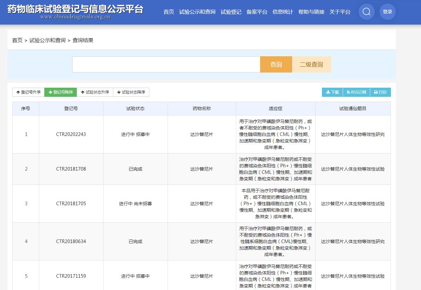This screenshot has width=421, height=290.
Task: Sort by 登记号降序 descending
Action: tap(61, 92)
